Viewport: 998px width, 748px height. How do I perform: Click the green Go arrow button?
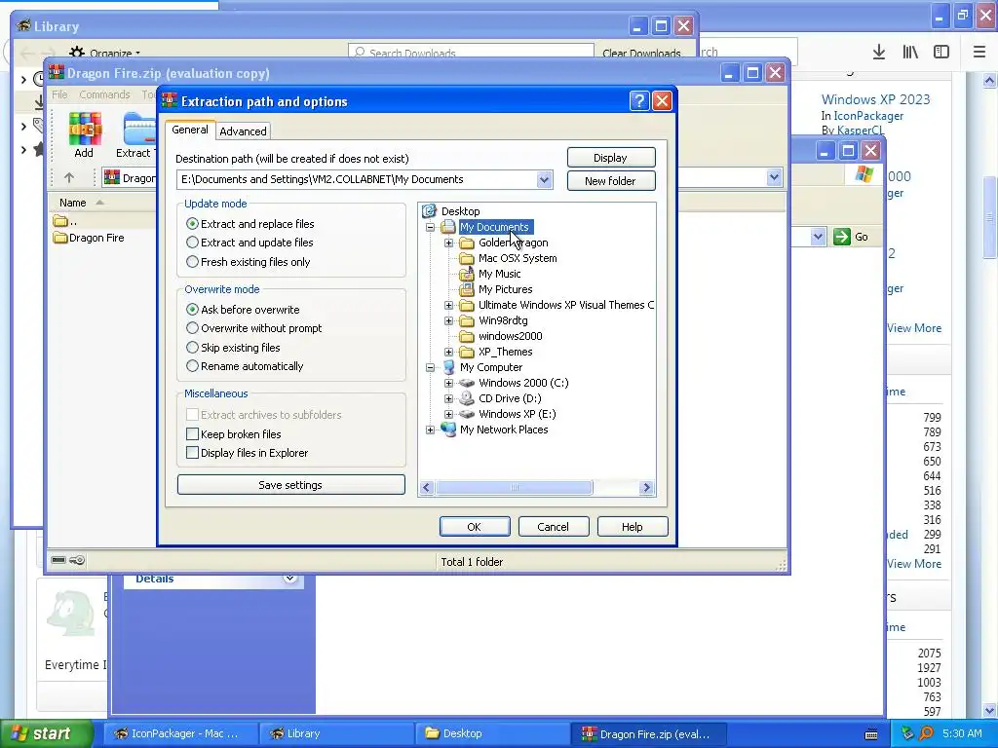coord(841,237)
